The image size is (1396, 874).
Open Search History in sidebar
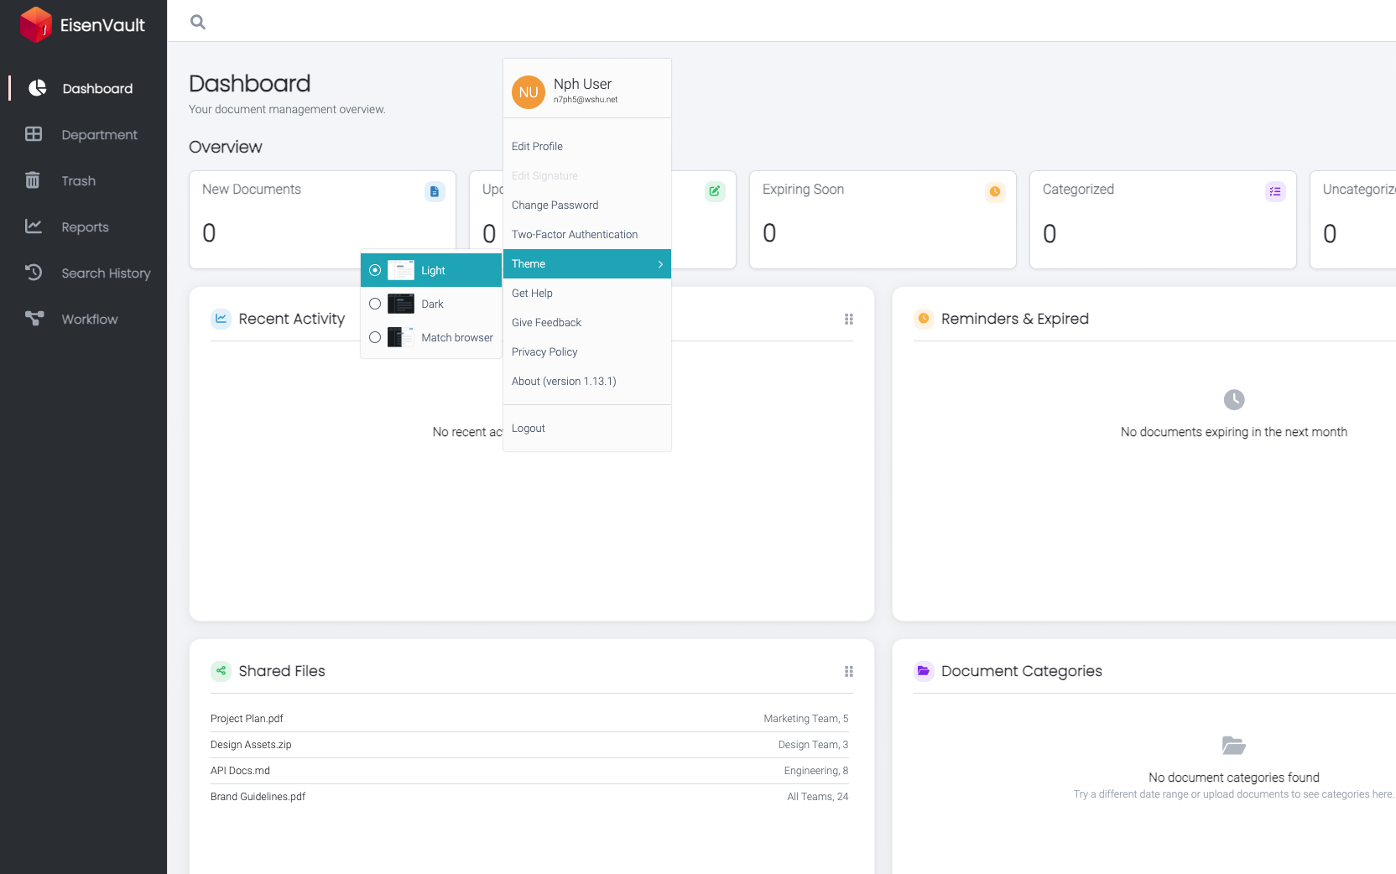point(84,273)
